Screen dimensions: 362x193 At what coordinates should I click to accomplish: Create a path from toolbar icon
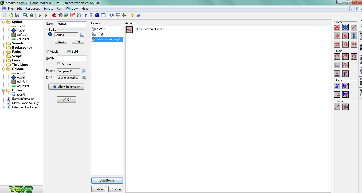click(73, 15)
